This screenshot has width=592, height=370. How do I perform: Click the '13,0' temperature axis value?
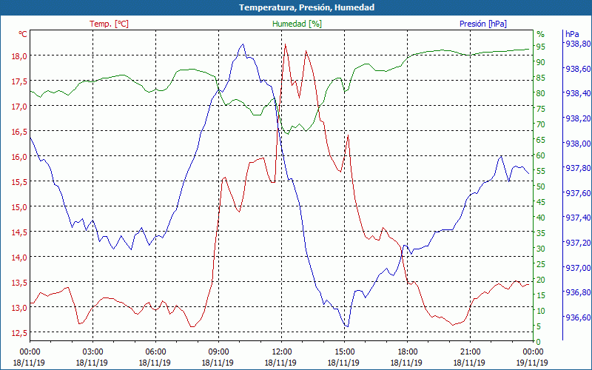[20, 307]
